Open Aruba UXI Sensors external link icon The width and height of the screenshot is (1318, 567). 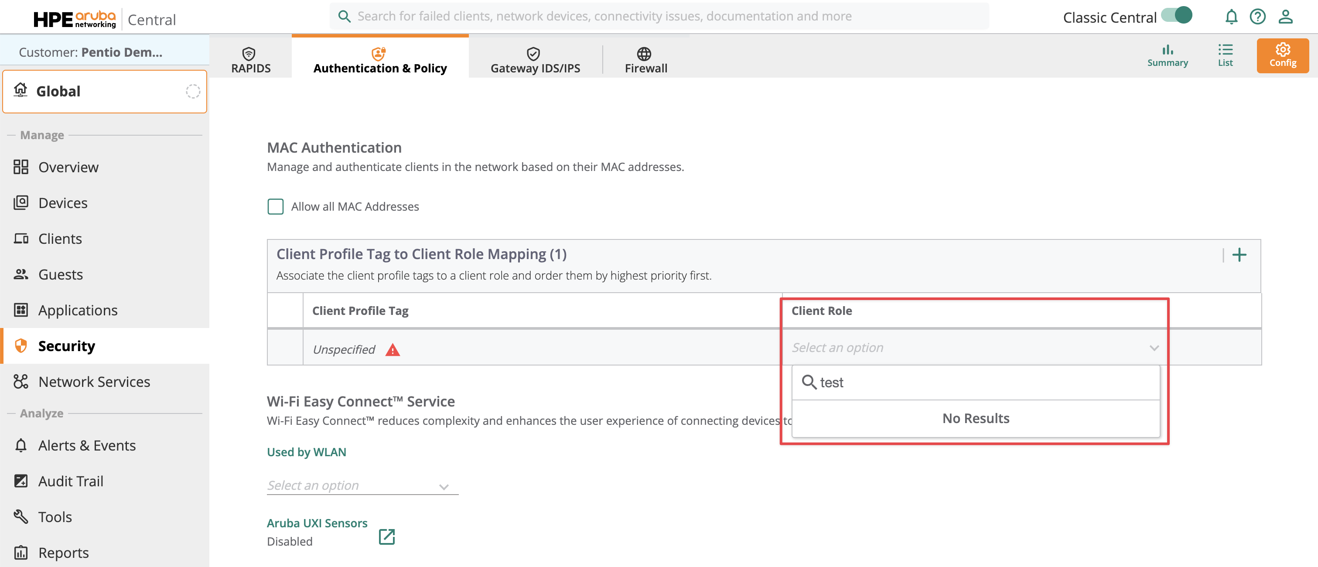(x=387, y=536)
